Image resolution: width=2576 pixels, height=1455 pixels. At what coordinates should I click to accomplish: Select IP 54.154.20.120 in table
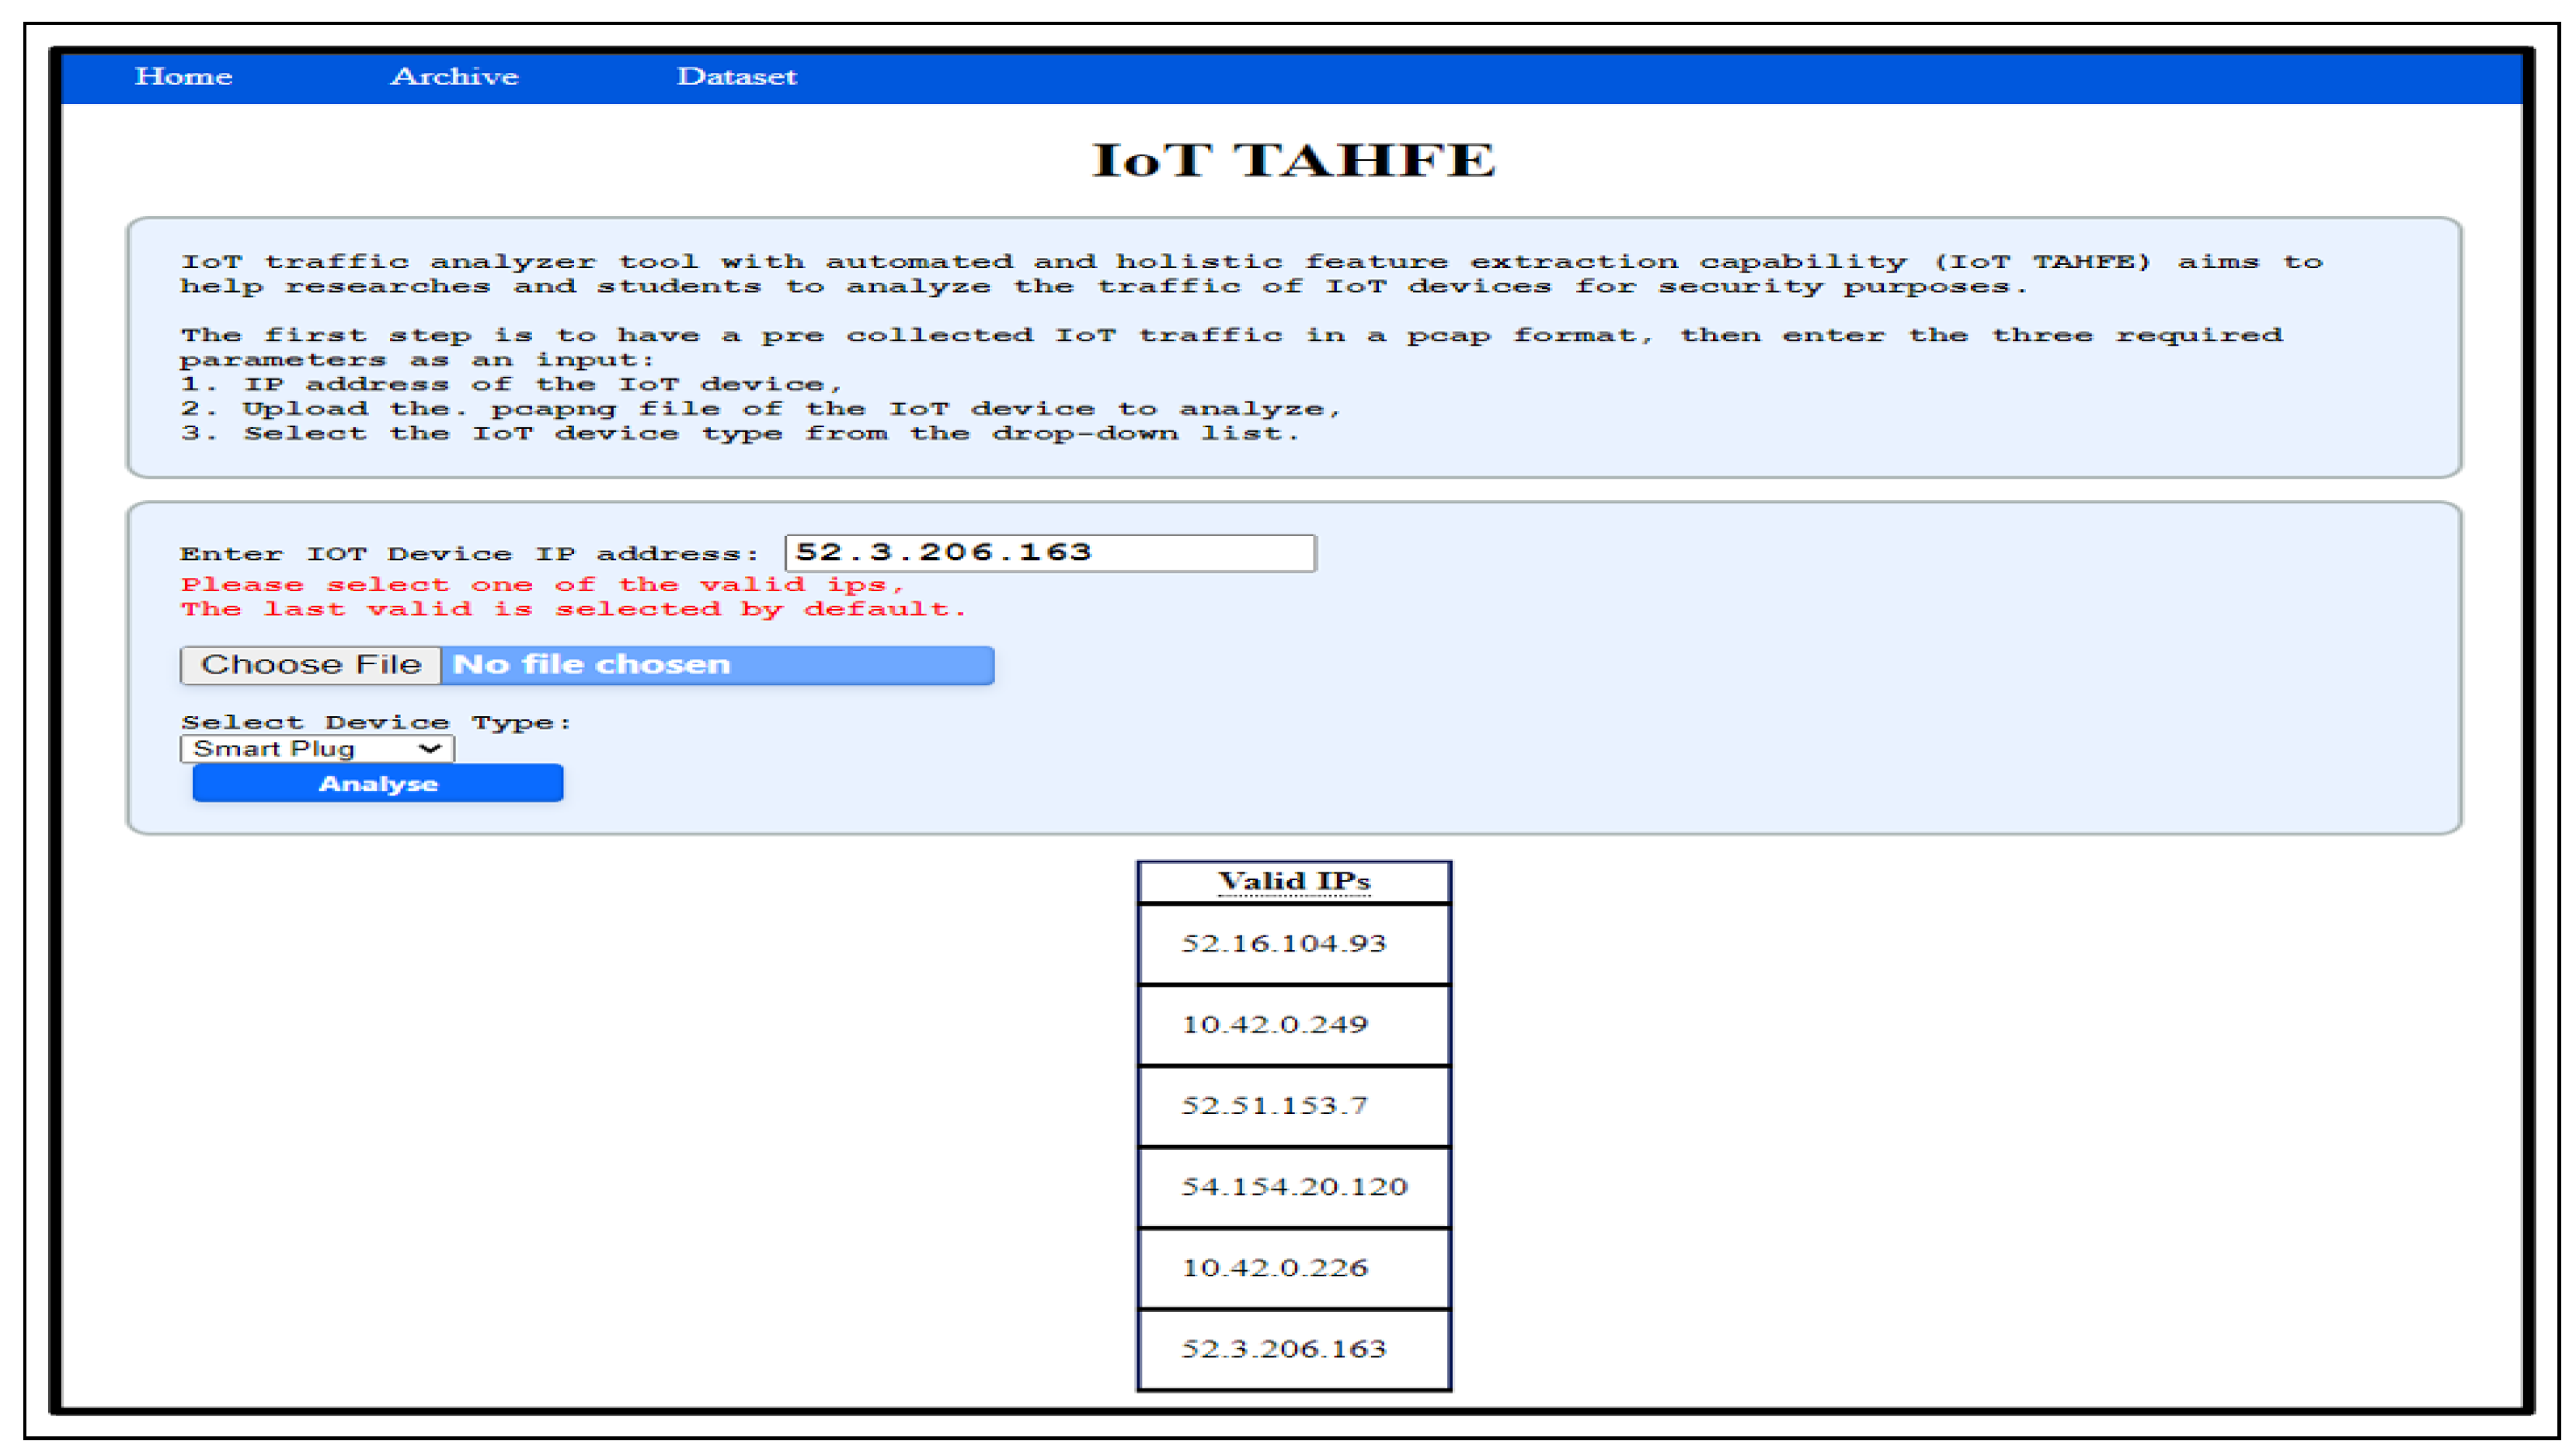coord(1294,1186)
